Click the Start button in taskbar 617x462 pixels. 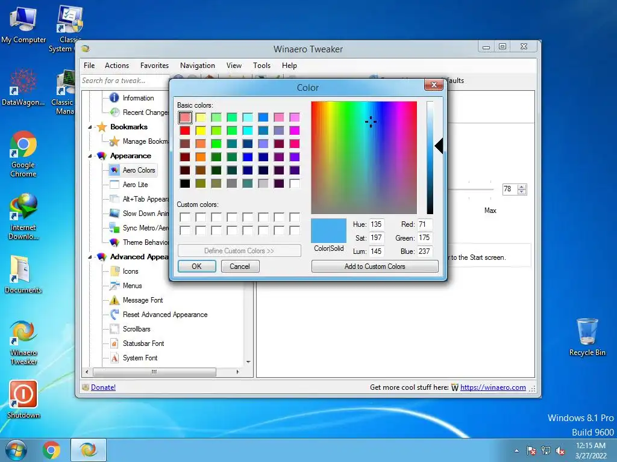click(x=16, y=450)
